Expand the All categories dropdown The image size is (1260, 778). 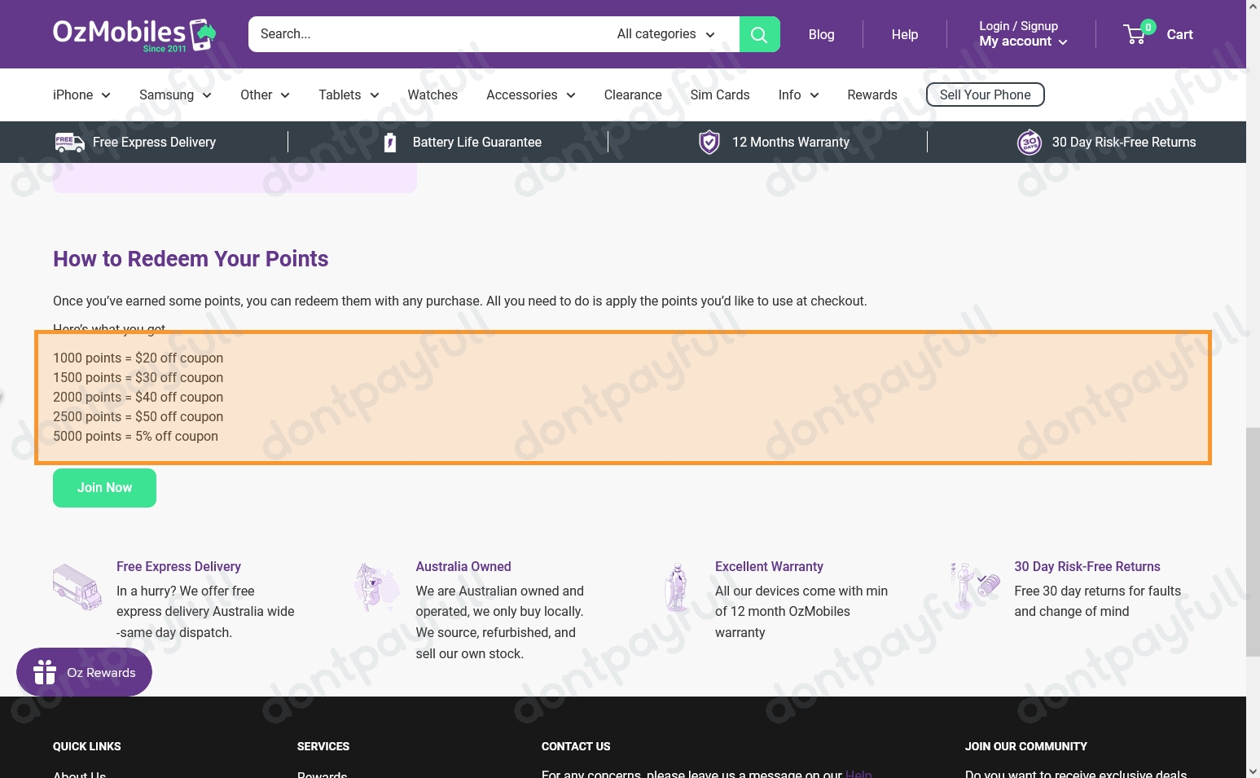[665, 34]
